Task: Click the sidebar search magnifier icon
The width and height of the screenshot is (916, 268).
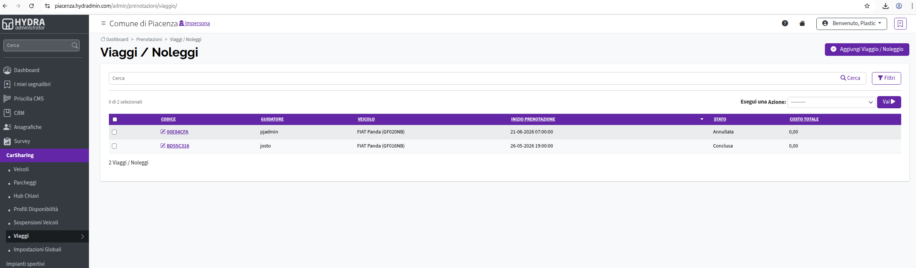Action: (75, 45)
